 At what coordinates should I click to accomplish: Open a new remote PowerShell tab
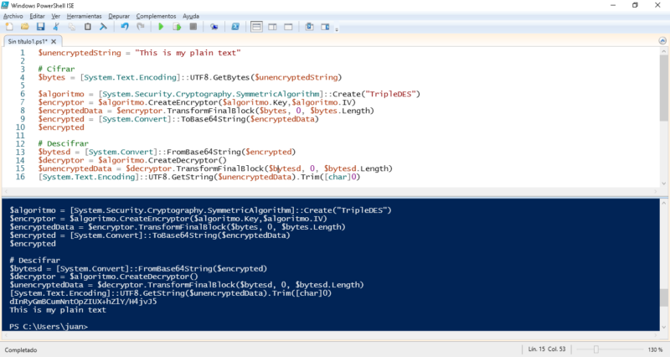point(214,27)
